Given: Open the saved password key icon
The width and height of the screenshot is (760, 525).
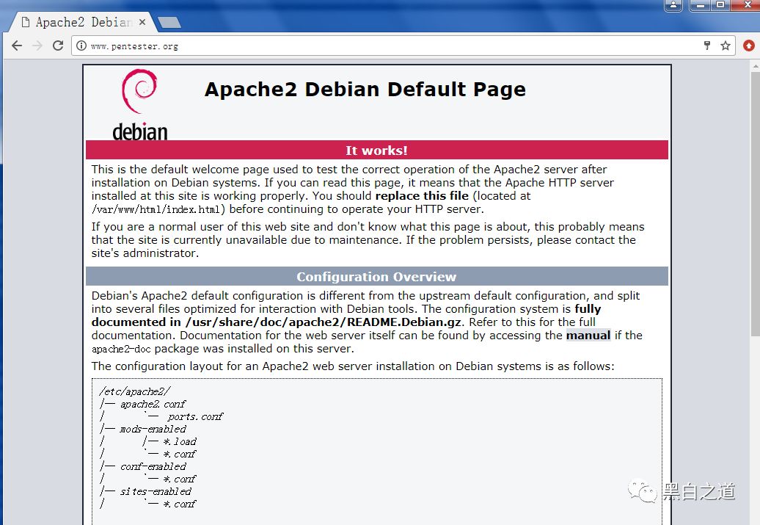Looking at the screenshot, I should (x=707, y=46).
